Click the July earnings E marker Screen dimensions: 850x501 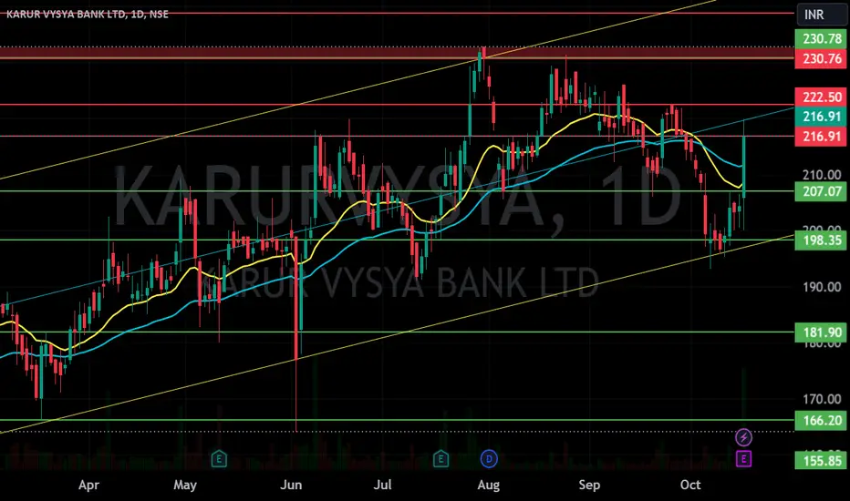click(x=441, y=459)
